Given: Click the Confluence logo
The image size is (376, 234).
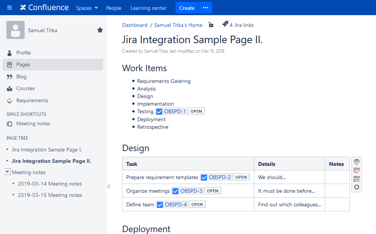Looking at the screenshot, I should click(x=44, y=8).
